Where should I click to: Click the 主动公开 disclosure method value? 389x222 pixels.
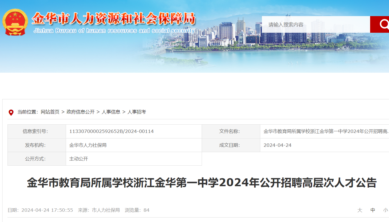tap(79, 159)
